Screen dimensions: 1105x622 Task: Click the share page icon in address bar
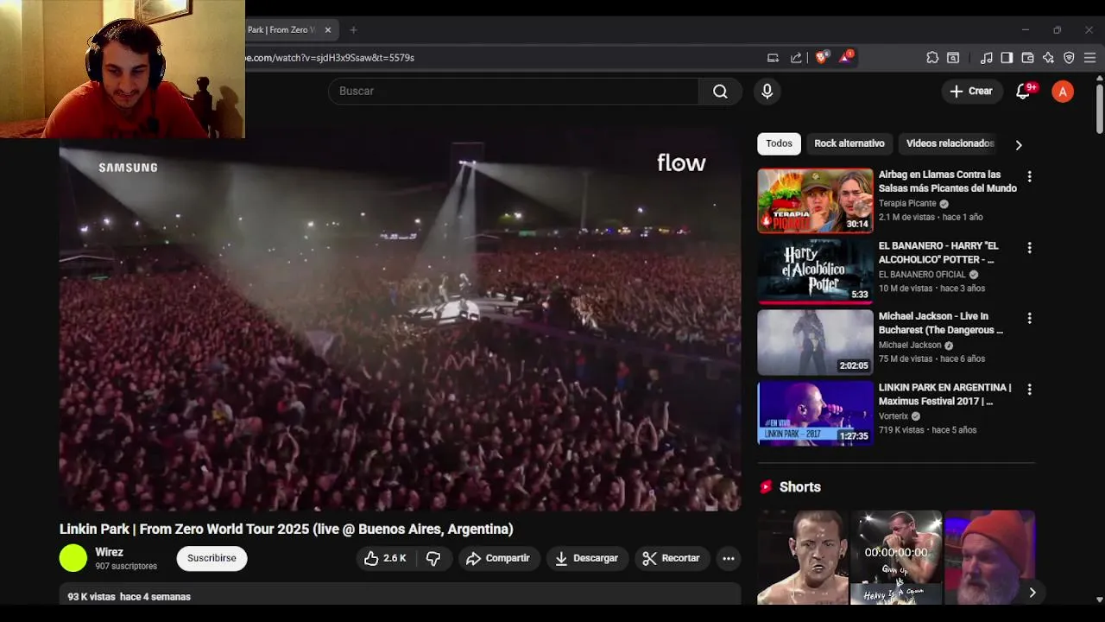click(x=796, y=58)
